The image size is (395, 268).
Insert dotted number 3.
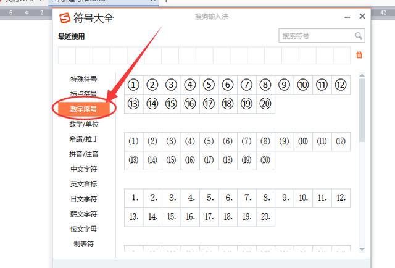(172, 198)
